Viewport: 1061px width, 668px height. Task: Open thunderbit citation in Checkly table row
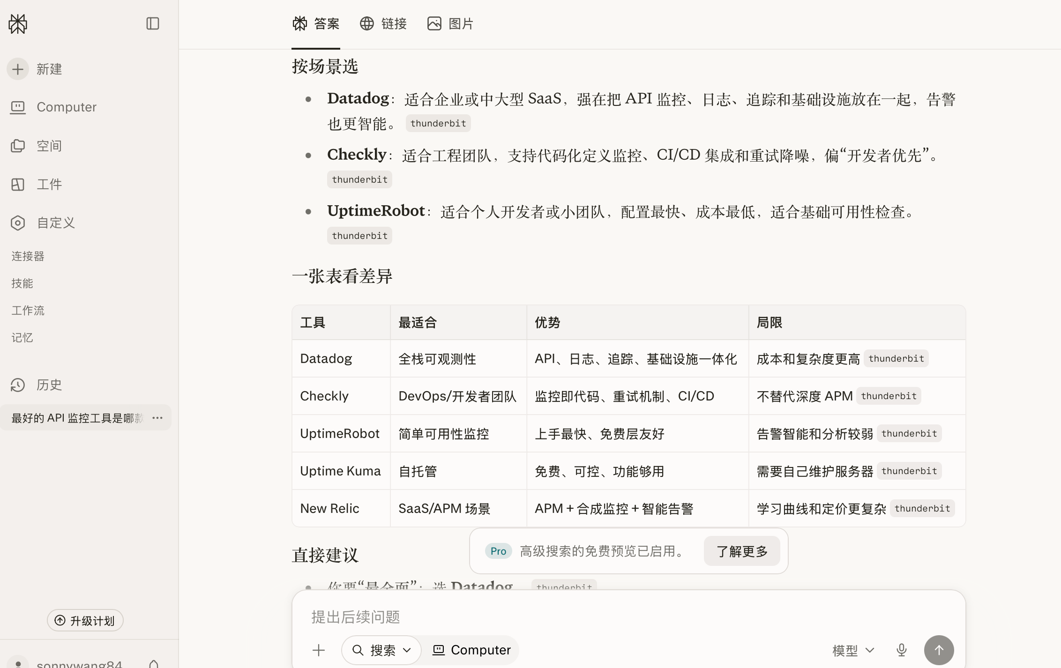889,396
